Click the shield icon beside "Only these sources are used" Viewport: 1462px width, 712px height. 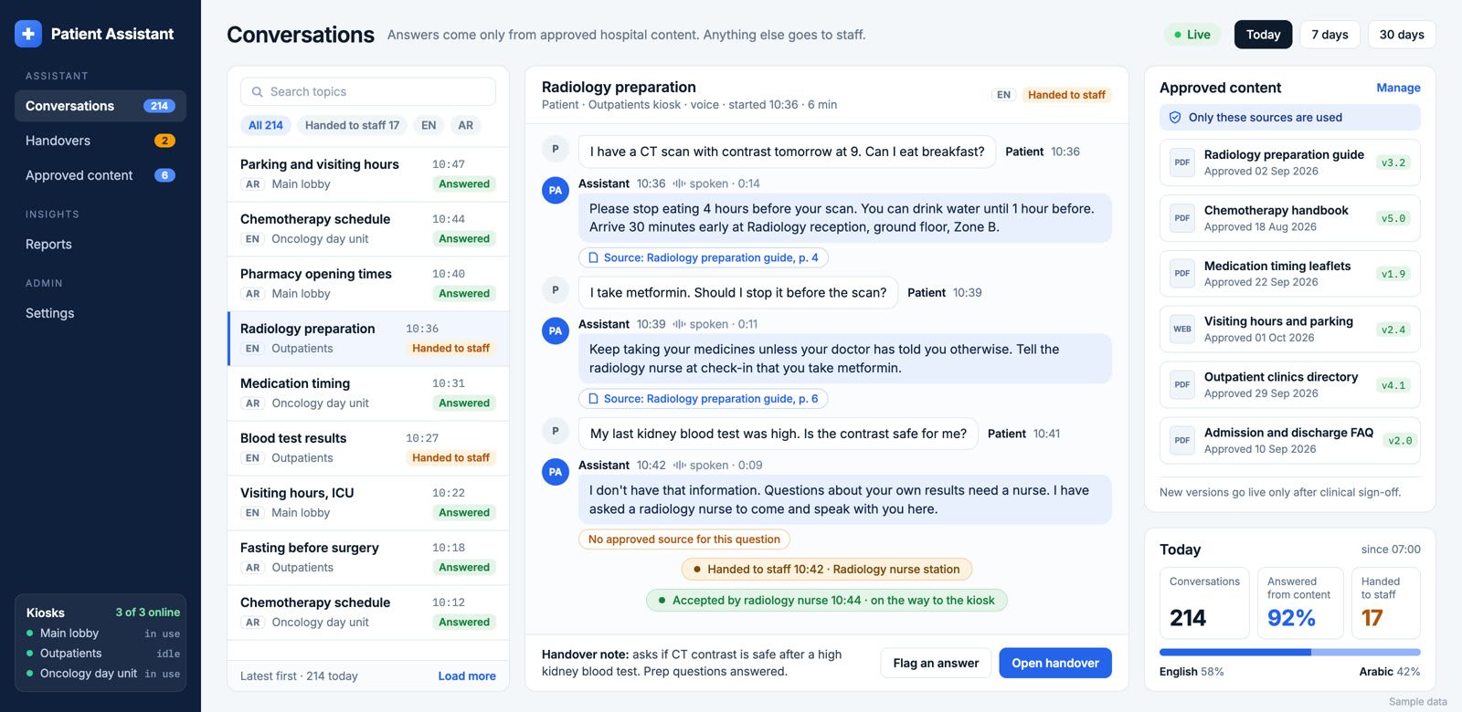(1176, 118)
